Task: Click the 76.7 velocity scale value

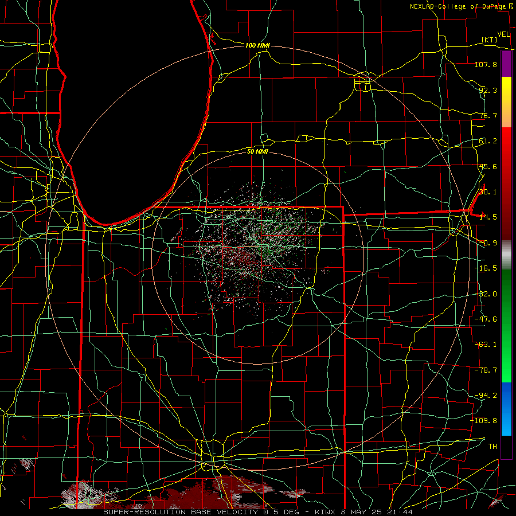Action: coord(488,115)
